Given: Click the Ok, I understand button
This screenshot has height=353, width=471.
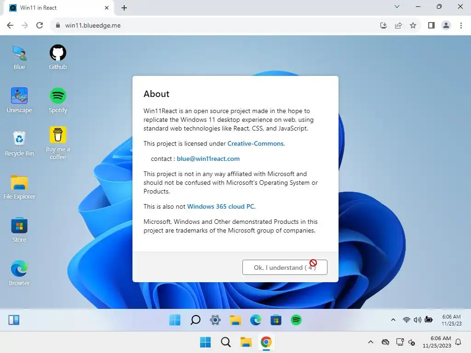Looking at the screenshot, I should pos(285,267).
